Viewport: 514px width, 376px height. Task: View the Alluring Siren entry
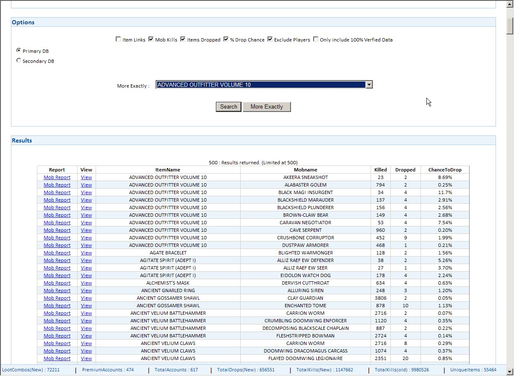(86, 290)
